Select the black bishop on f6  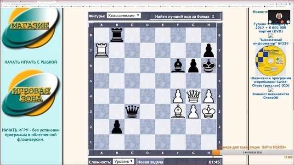pyautogui.click(x=178, y=66)
